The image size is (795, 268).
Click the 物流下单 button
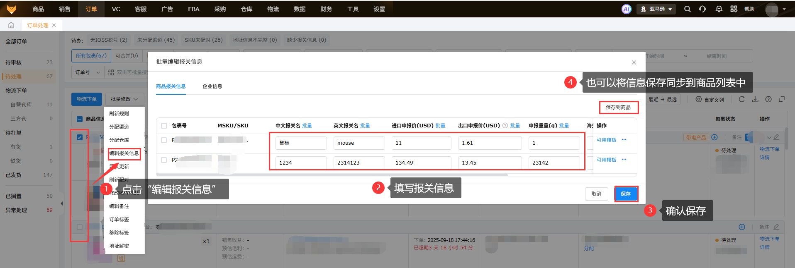(x=87, y=99)
